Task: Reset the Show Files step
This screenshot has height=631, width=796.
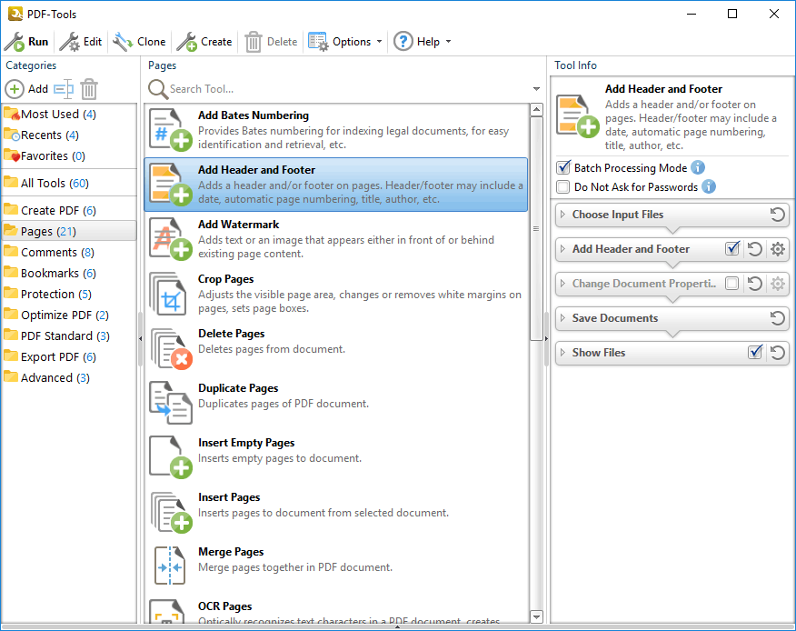Action: click(777, 353)
